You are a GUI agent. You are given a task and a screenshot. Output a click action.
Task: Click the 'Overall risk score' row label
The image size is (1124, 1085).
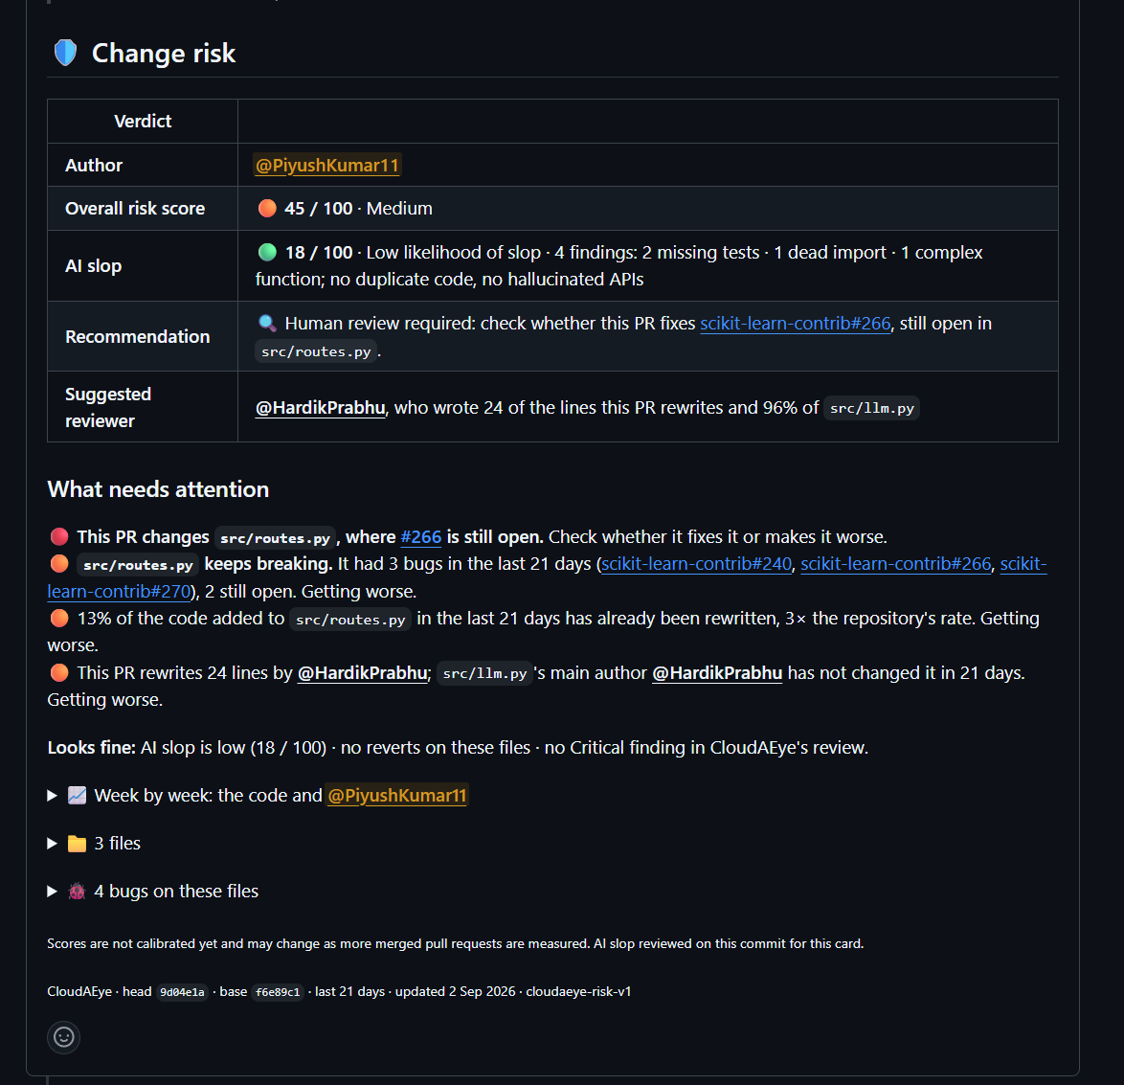pyautogui.click(x=135, y=208)
